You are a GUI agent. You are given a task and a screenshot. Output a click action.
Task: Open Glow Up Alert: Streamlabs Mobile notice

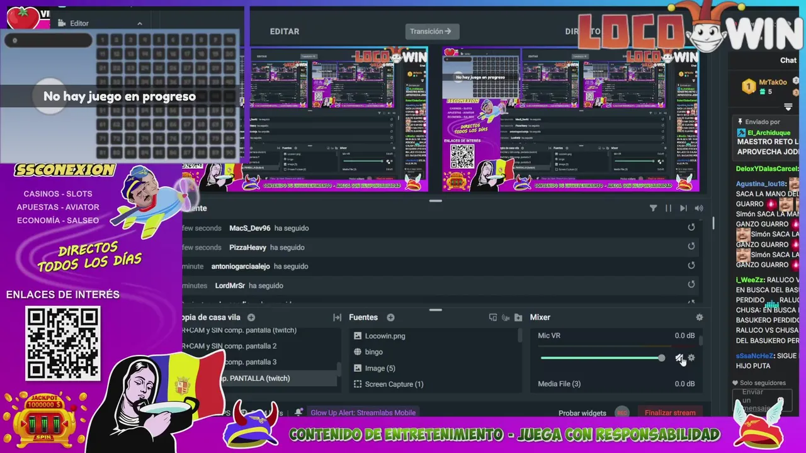[x=363, y=413]
